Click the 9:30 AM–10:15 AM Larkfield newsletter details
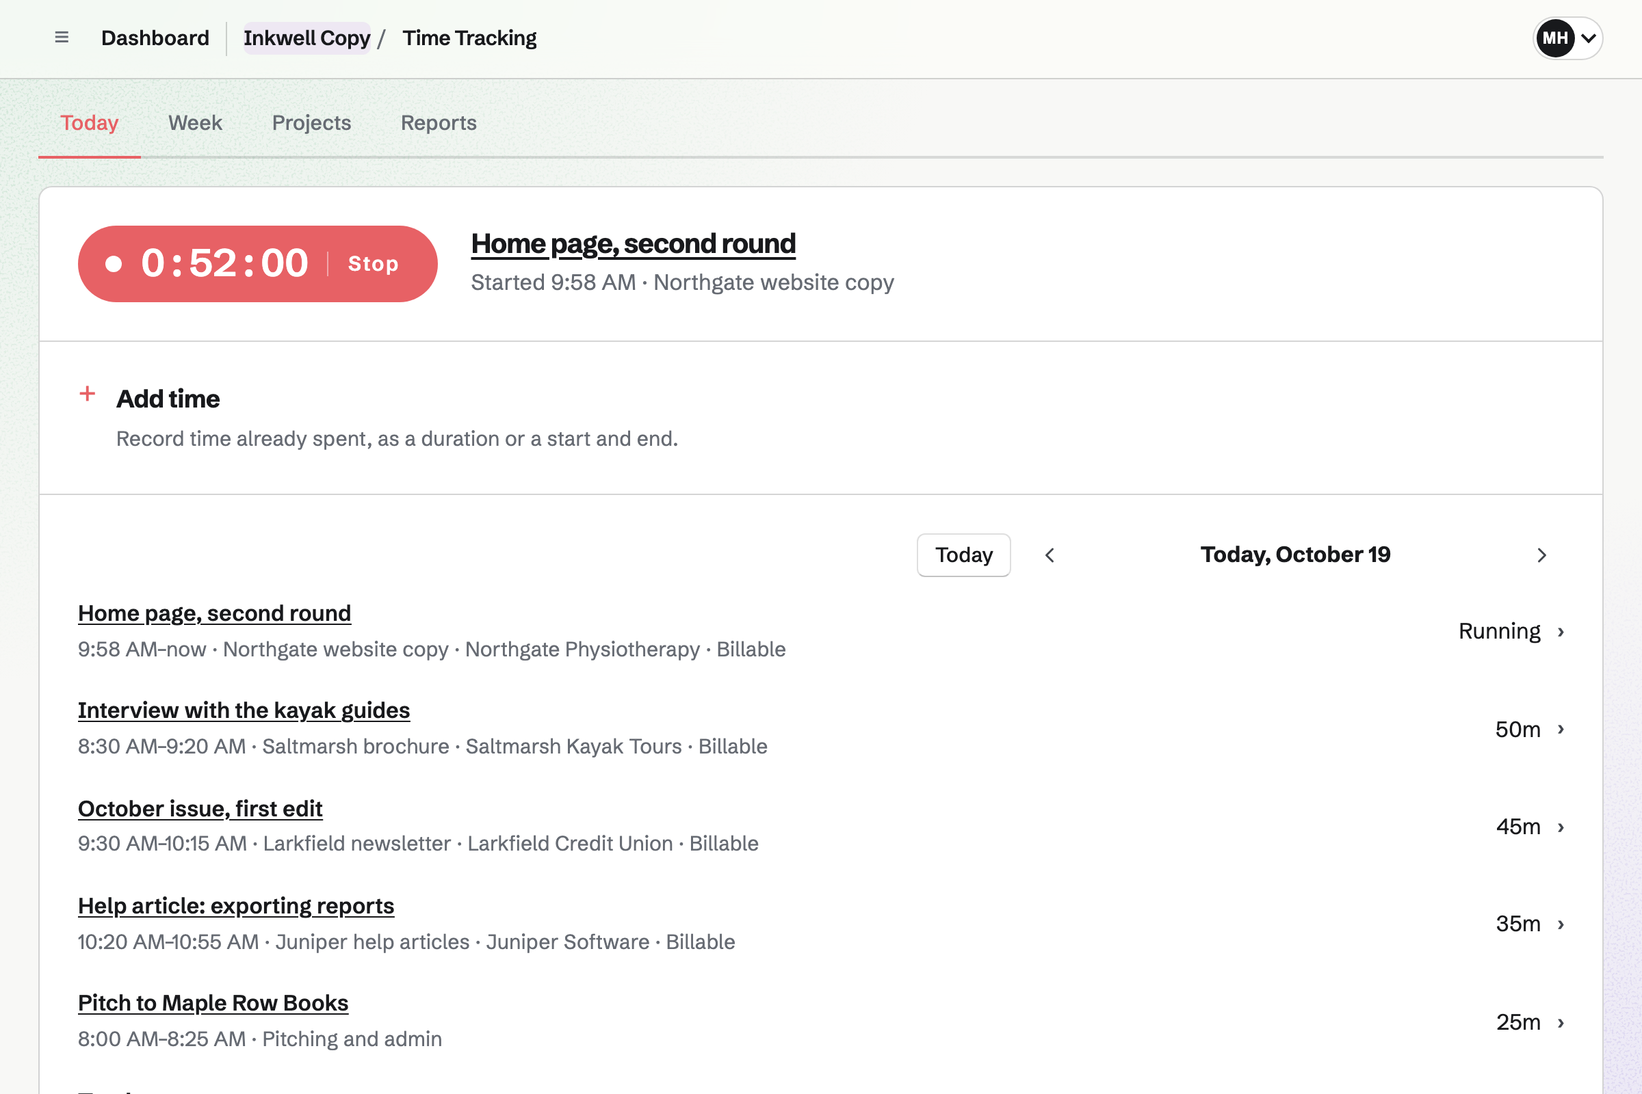Image resolution: width=1642 pixels, height=1094 pixels. [418, 844]
